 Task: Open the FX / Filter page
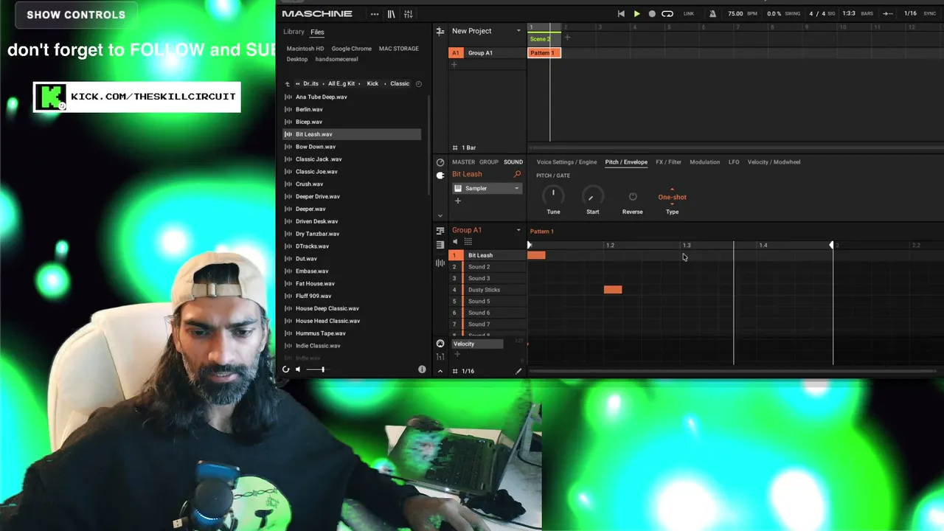point(669,162)
